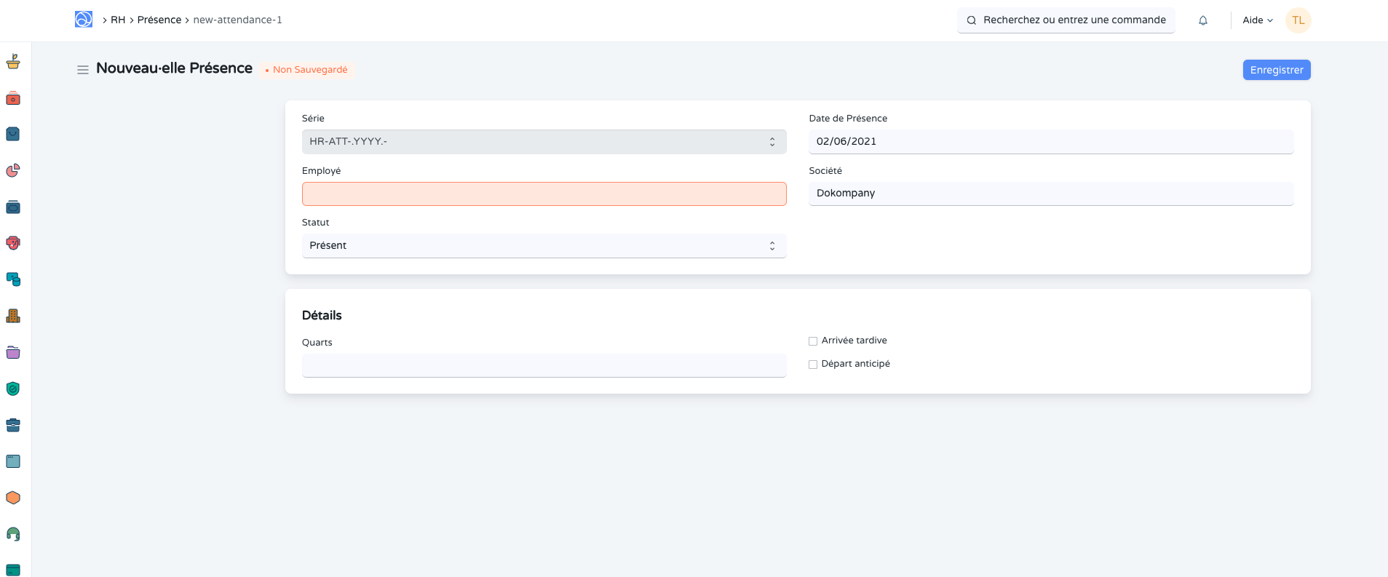Open the pink pie chart sidebar module
Image resolution: width=1388 pixels, height=577 pixels.
click(x=13, y=171)
